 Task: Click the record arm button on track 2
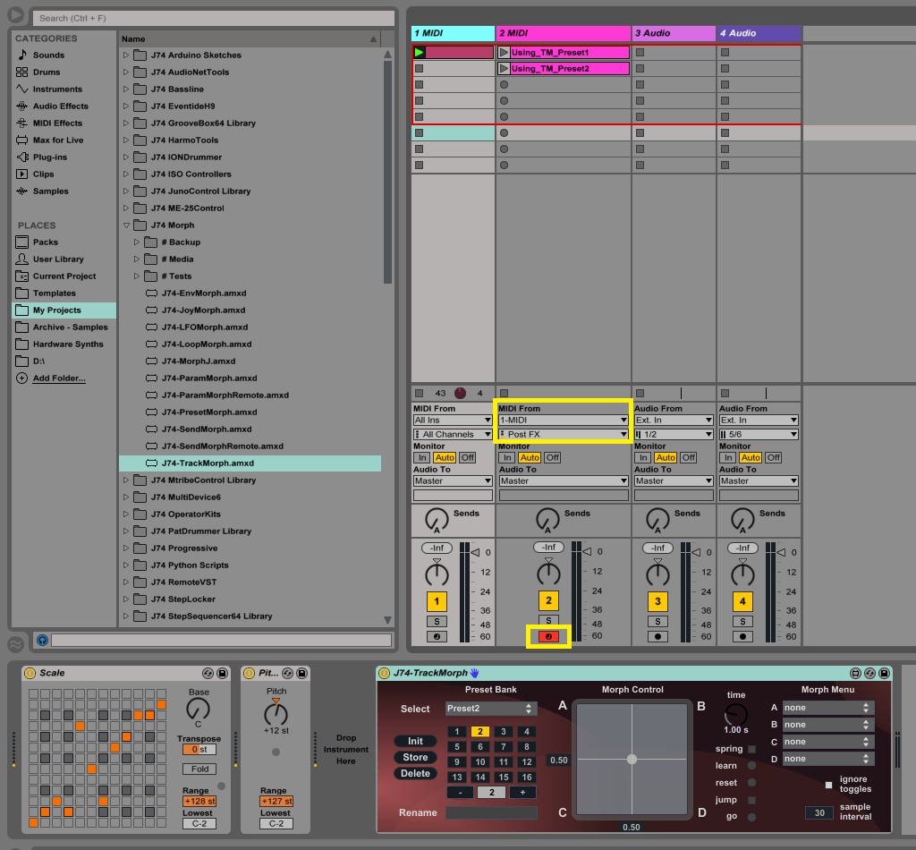tap(550, 636)
